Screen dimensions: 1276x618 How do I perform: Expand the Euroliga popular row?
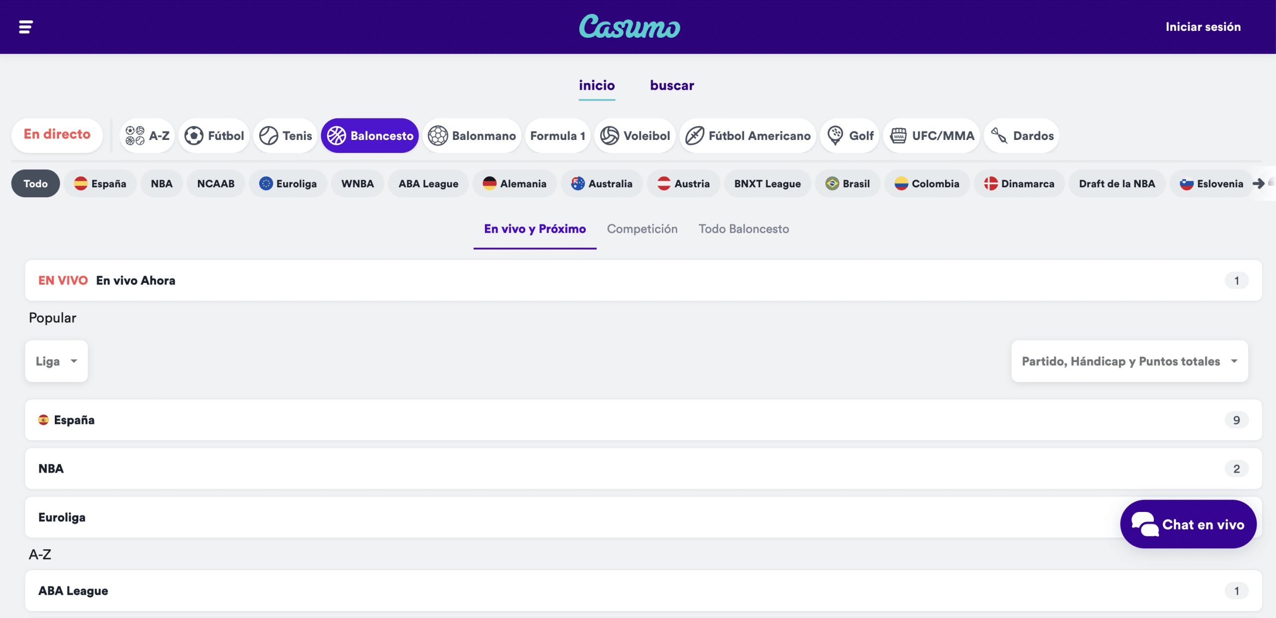coord(643,517)
